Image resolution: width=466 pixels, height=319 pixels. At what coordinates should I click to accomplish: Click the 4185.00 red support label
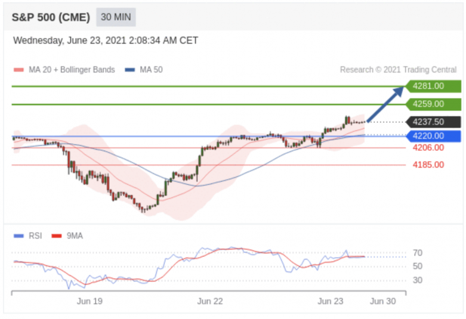428,165
